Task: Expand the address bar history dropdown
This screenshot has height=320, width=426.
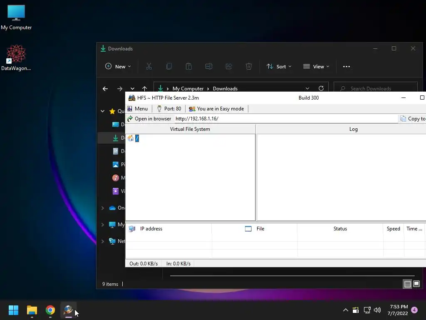Action: coord(307,88)
